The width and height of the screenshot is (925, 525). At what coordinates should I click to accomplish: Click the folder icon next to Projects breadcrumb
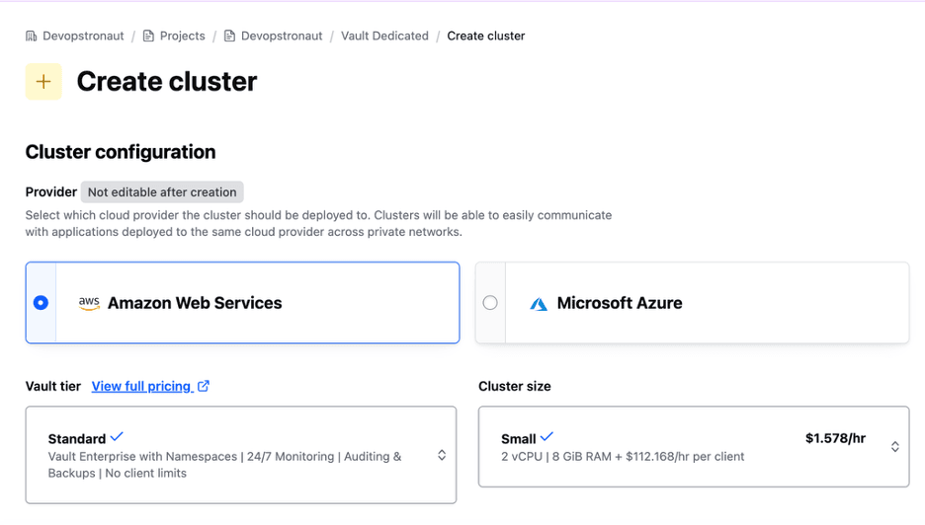pos(149,37)
